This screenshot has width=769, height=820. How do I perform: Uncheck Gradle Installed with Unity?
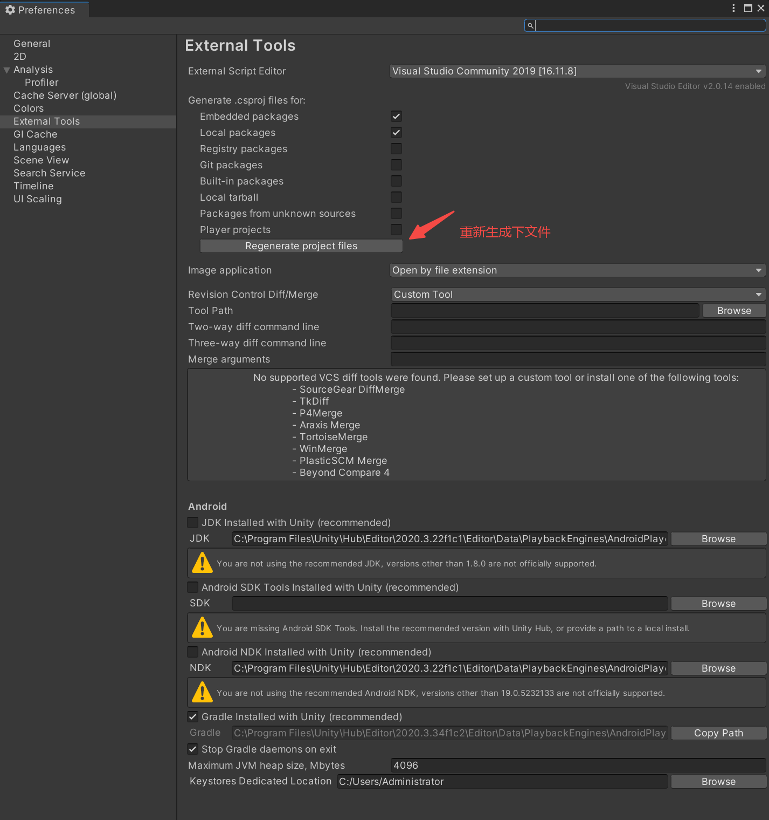pos(192,716)
